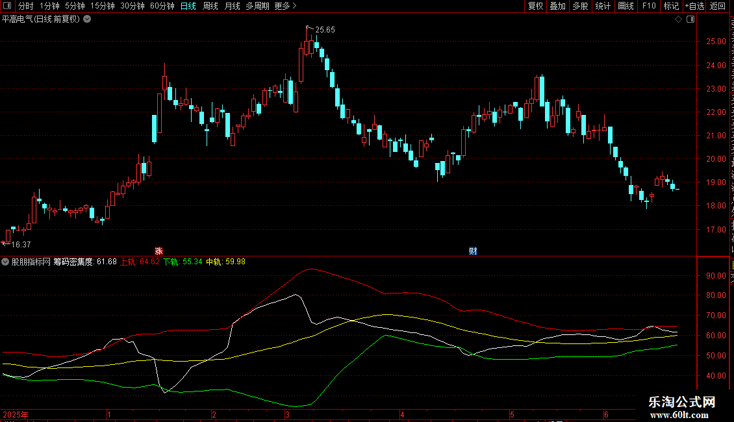
Task: Click the 平高电气(日线.前复权) title
Action: [41, 19]
